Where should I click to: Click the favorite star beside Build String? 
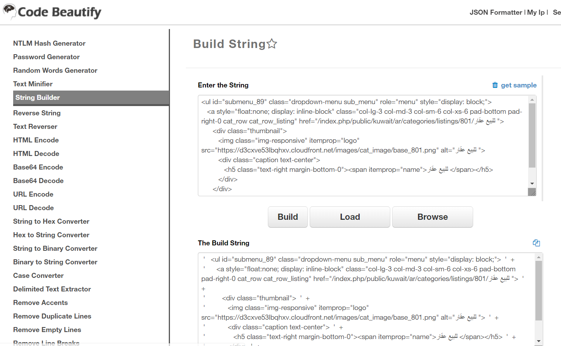click(272, 44)
